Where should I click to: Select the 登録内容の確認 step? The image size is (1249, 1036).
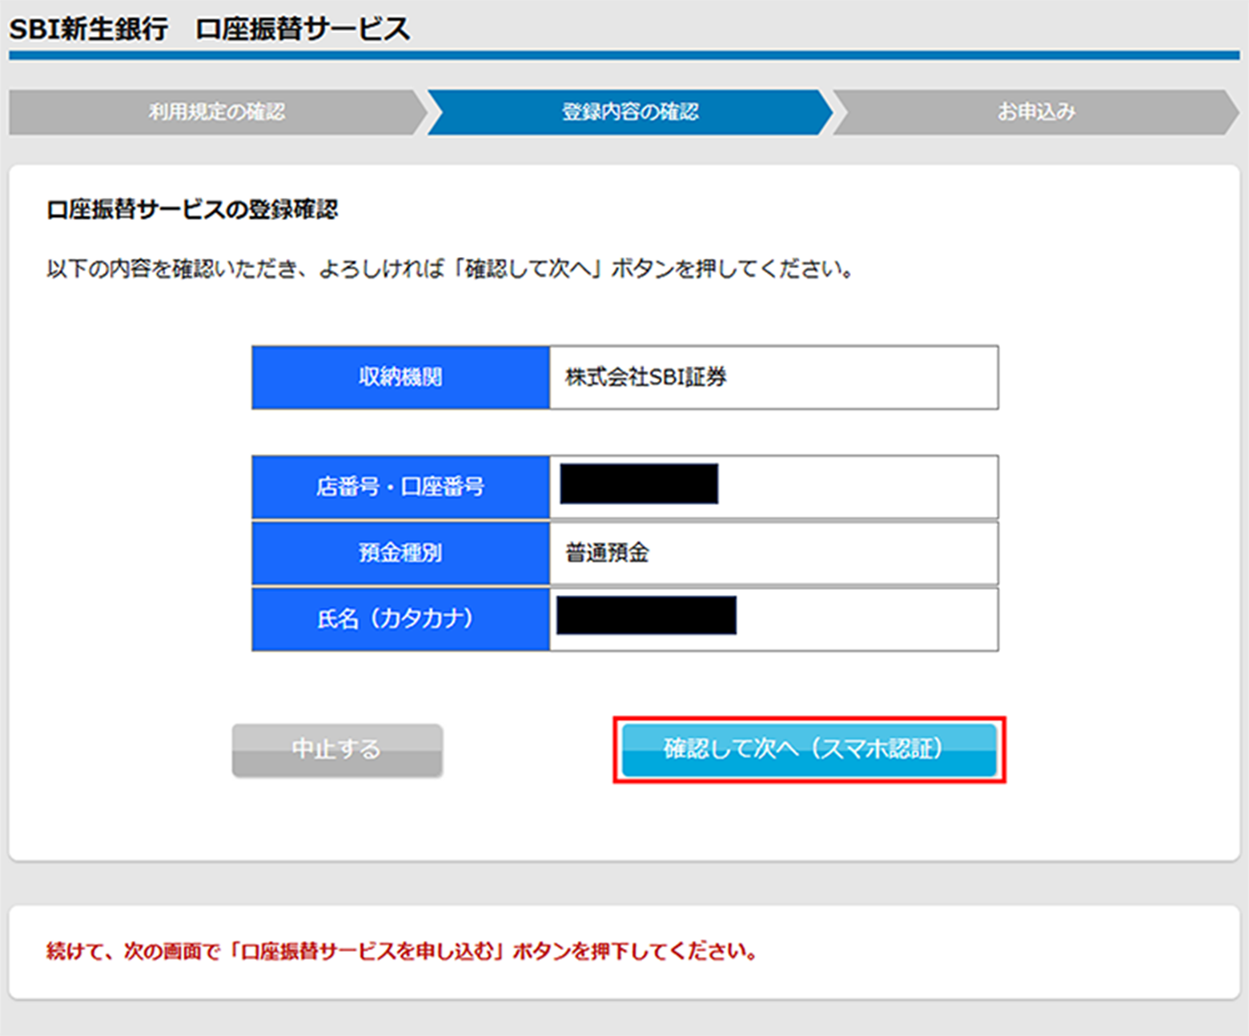point(630,112)
